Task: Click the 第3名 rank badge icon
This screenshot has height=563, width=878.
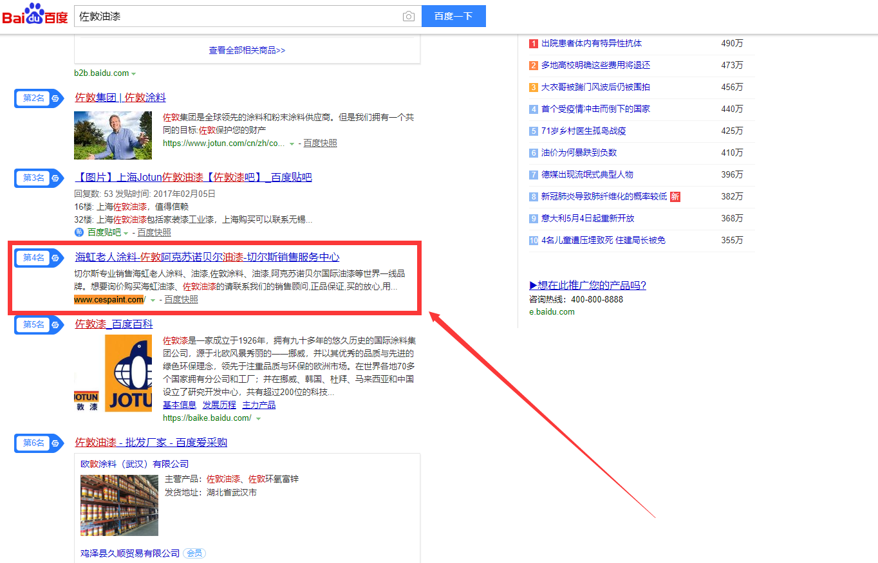Action: click(x=39, y=178)
